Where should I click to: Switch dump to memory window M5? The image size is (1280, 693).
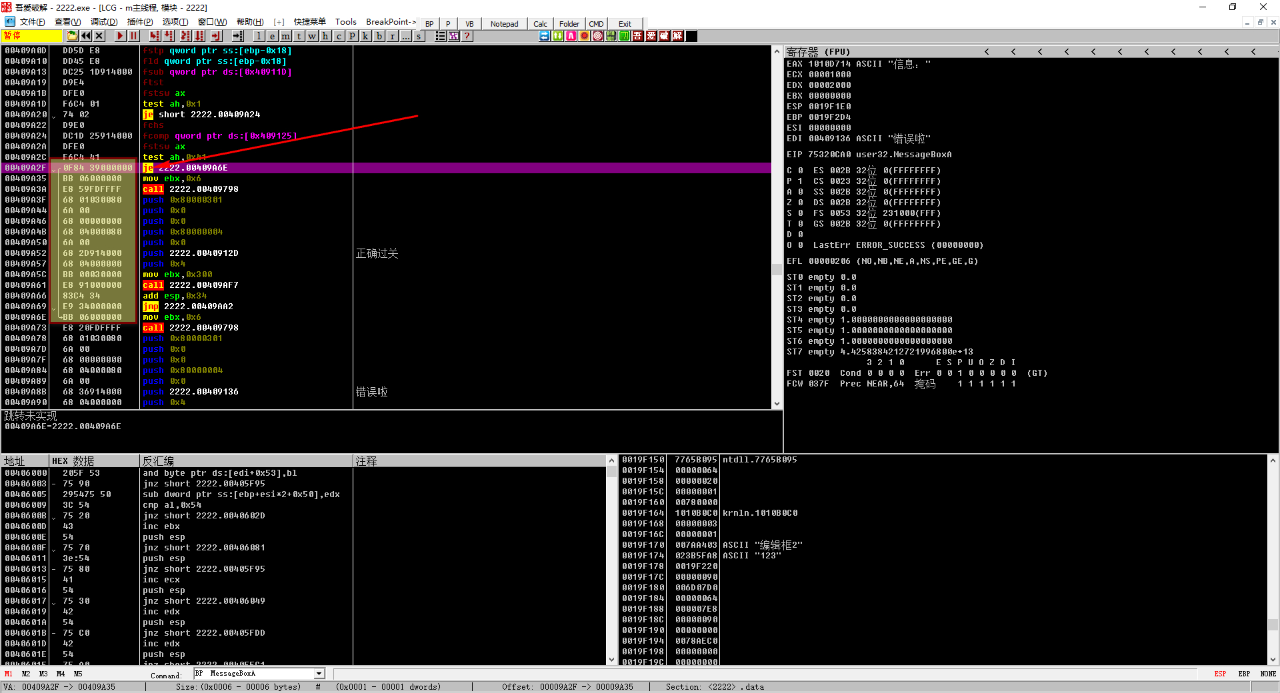pos(78,674)
